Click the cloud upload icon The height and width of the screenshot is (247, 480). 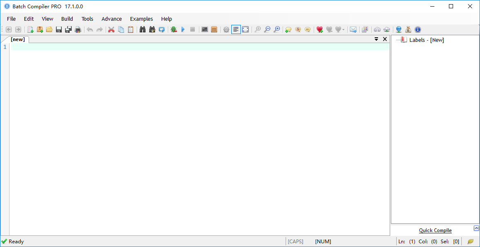[x=377, y=30]
